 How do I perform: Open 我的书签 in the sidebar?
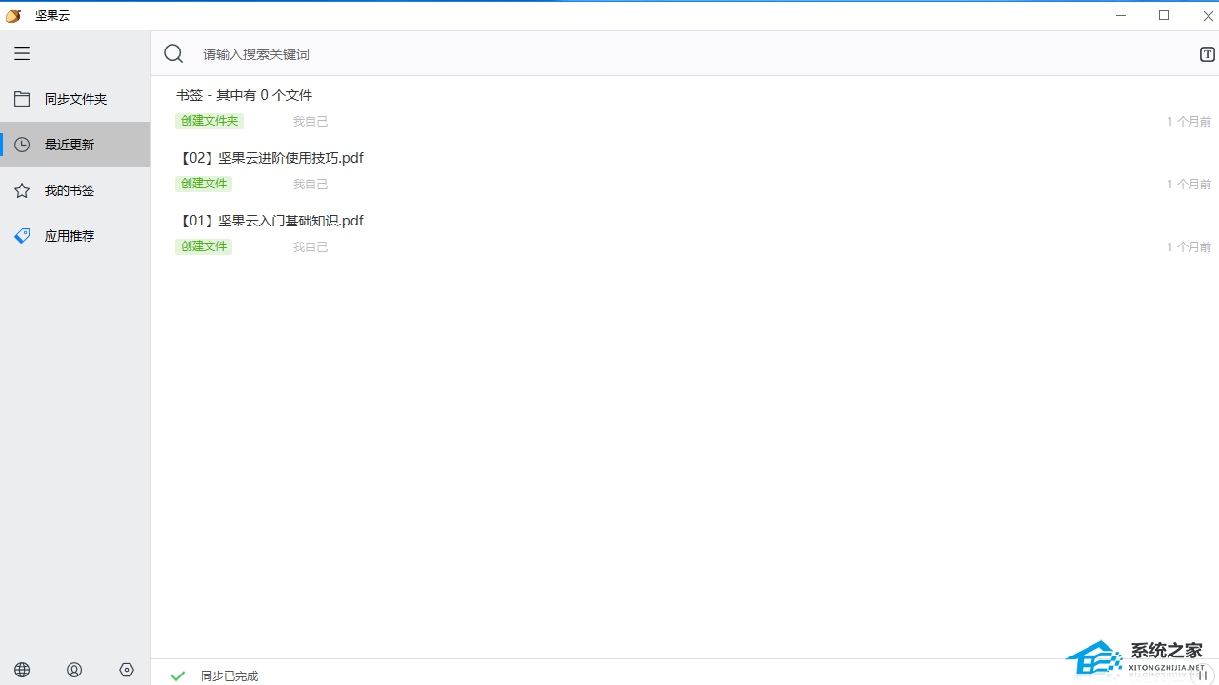point(75,190)
